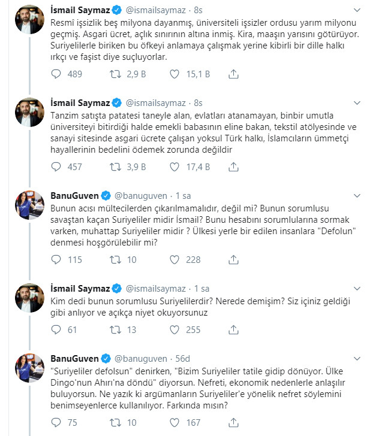Retweet the tweet showing 3,9 B retweets

[115, 167]
